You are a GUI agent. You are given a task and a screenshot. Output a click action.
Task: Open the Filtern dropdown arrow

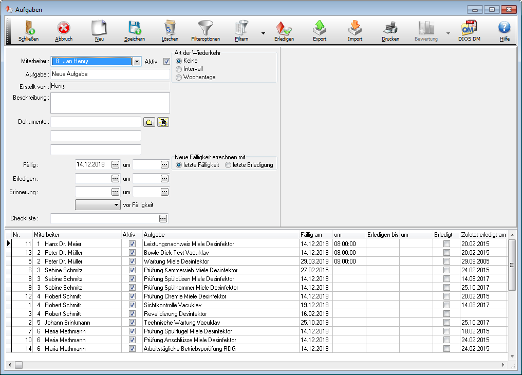click(263, 33)
